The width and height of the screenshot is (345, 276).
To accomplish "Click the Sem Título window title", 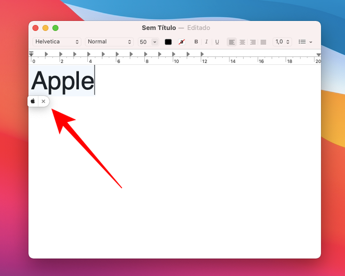I will pos(159,28).
